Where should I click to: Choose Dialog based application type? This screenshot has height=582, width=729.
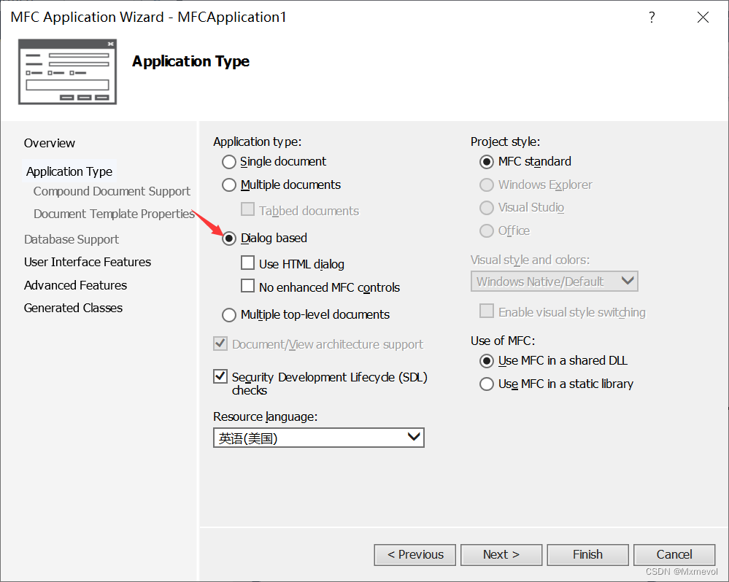tap(228, 238)
